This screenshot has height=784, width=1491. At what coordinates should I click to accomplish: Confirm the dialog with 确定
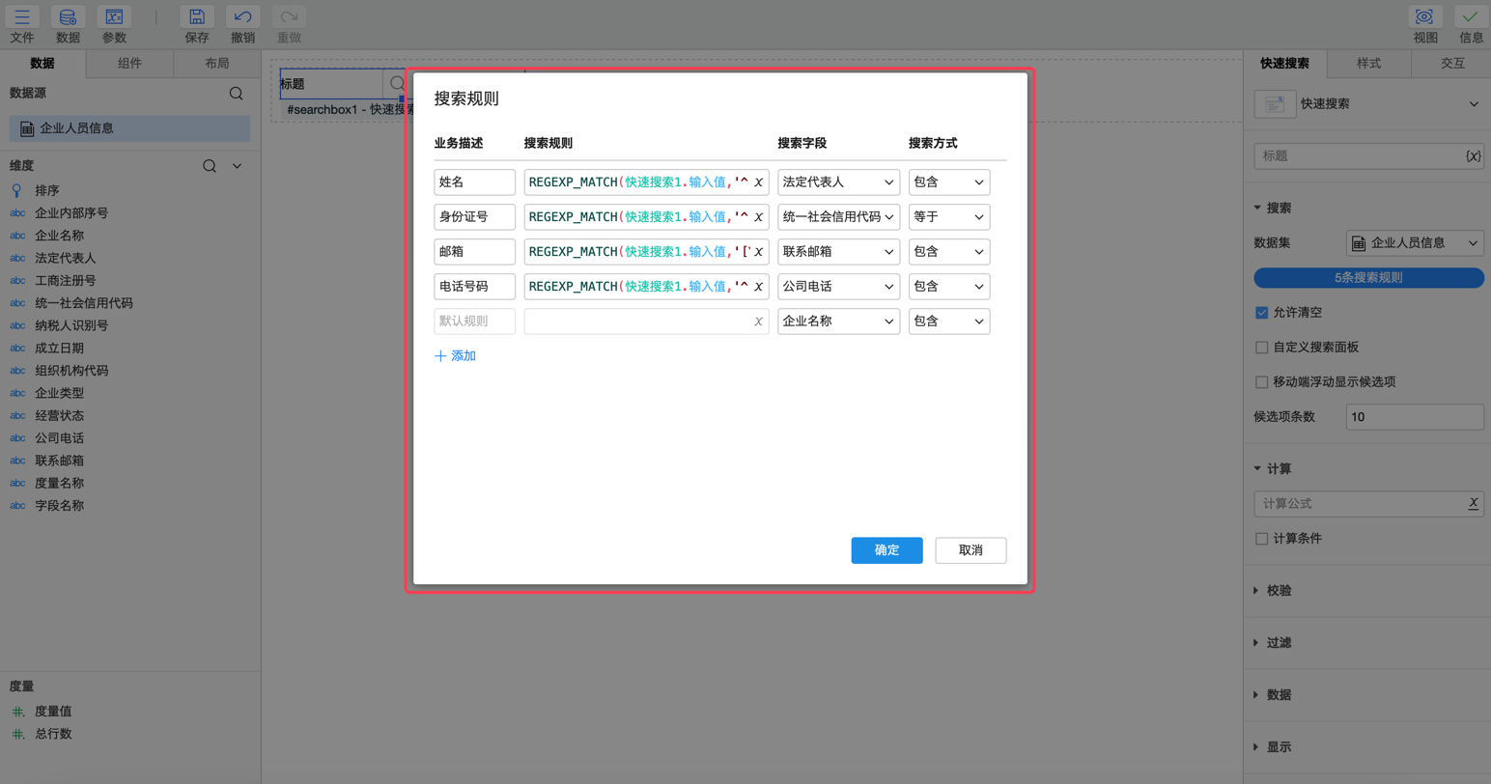(886, 549)
